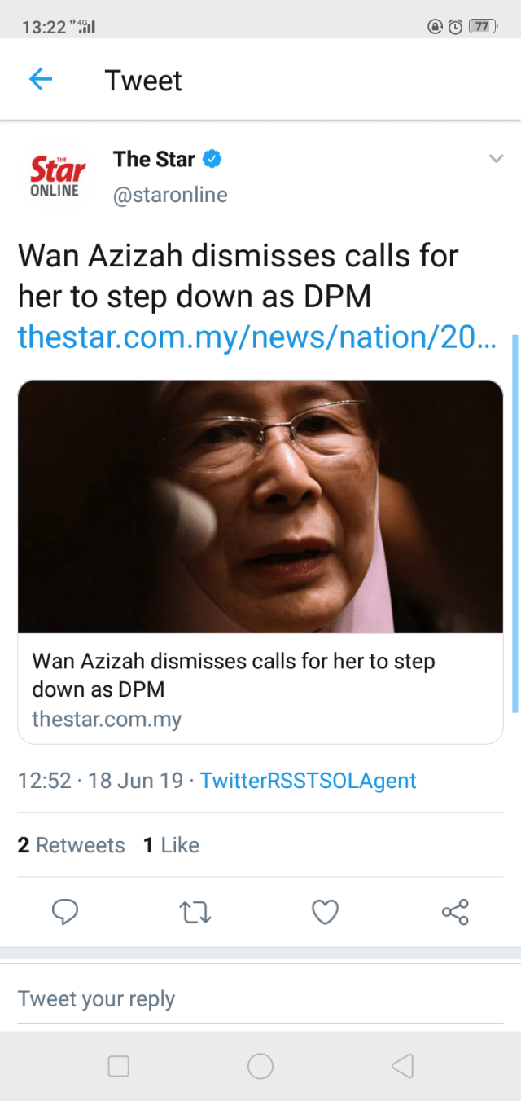Open the TwitterRSSTSOLAgent source link
The width and height of the screenshot is (521, 1101).
coord(308,780)
